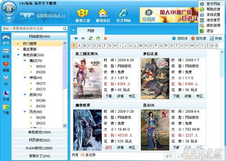Collapse the 角色扮演(326) tree node
Screen dimensions: 226x161
[18, 55]
